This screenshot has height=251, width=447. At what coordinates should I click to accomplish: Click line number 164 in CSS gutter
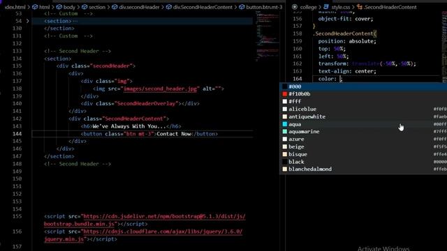tap(298, 79)
